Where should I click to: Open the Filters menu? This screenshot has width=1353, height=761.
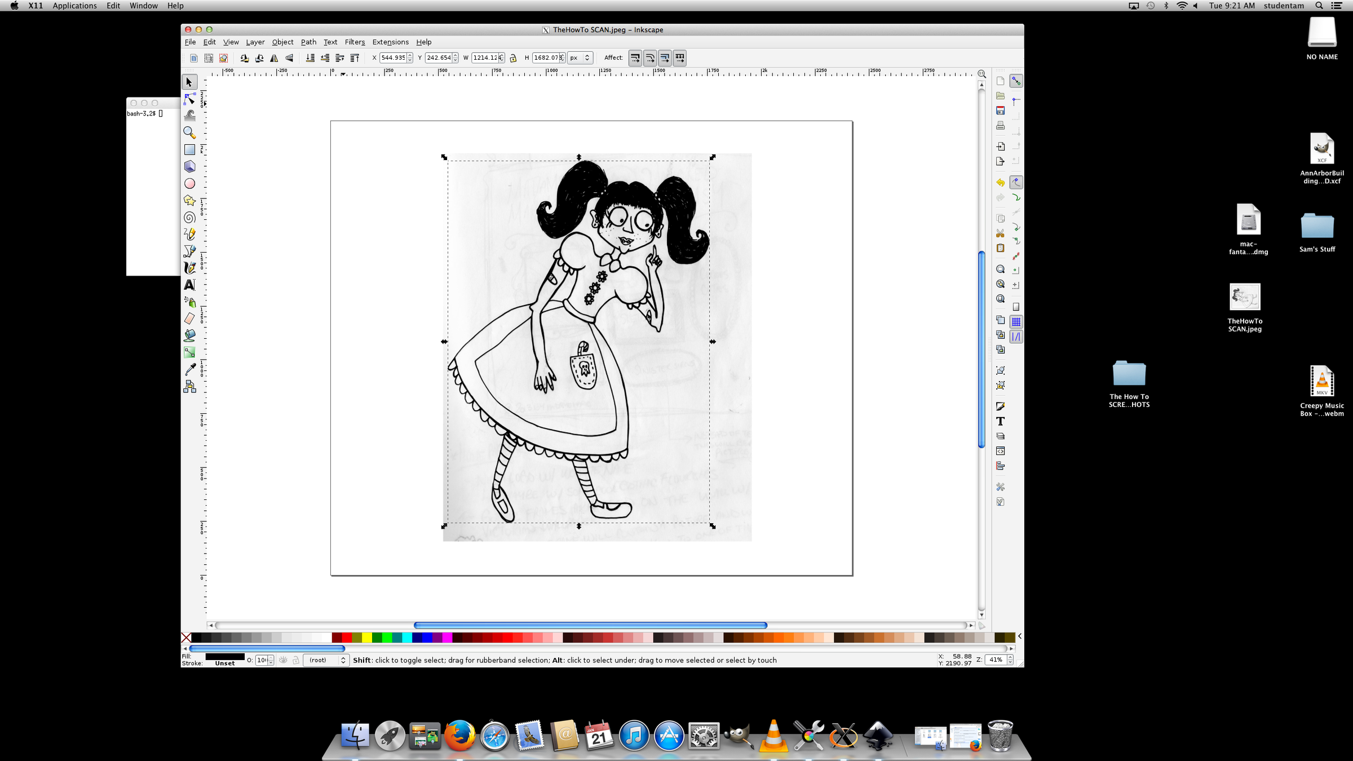pos(355,42)
